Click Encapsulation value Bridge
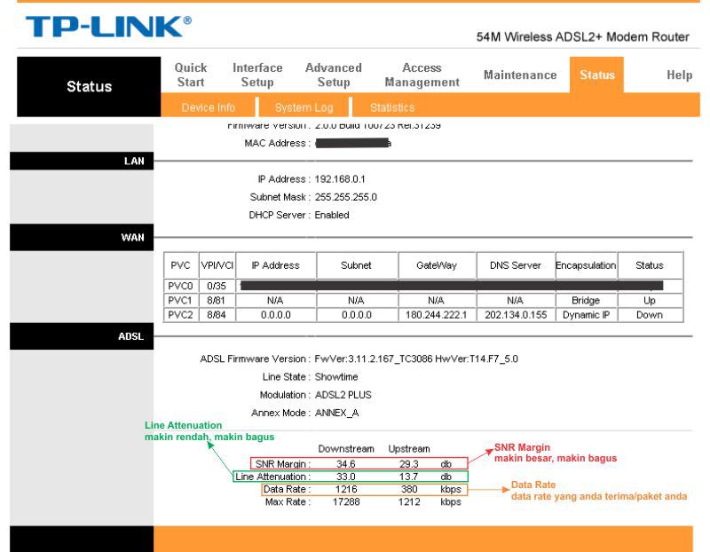The width and height of the screenshot is (710, 552). coord(586,300)
